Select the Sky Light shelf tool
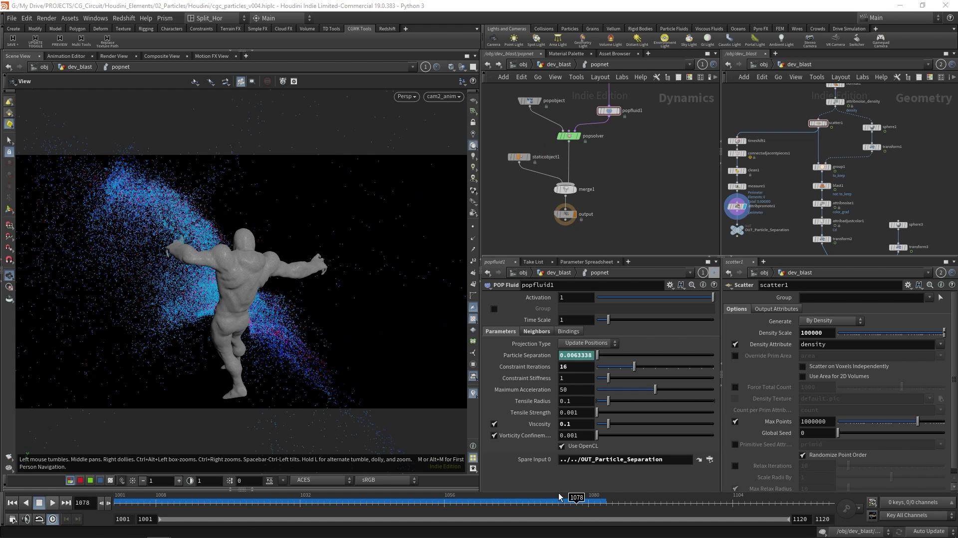 pyautogui.click(x=689, y=40)
